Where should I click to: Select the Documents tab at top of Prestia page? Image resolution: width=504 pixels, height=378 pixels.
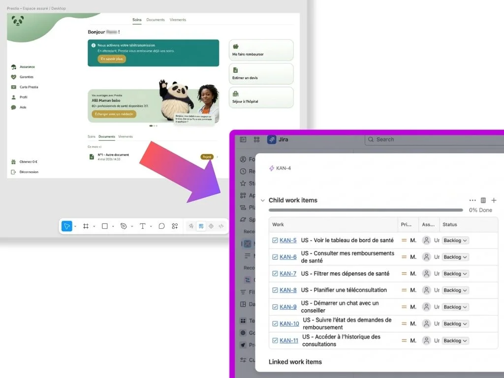click(x=155, y=20)
